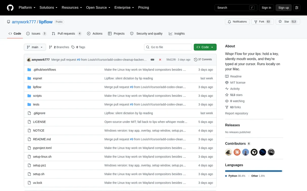Open Readme book icon in About
Viewport: 307px width, 191px height.
(x=227, y=76)
